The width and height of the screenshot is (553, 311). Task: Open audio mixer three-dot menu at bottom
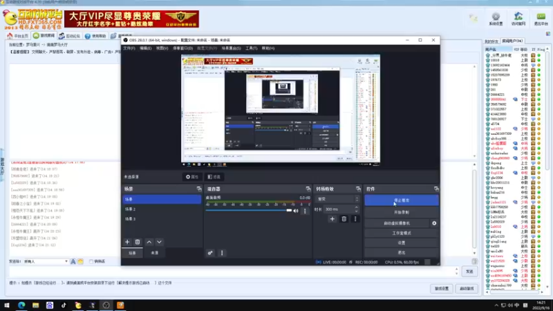(222, 253)
